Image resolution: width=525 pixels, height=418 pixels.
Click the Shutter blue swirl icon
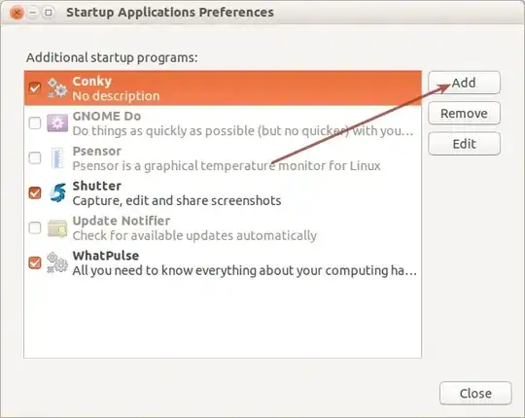point(57,192)
